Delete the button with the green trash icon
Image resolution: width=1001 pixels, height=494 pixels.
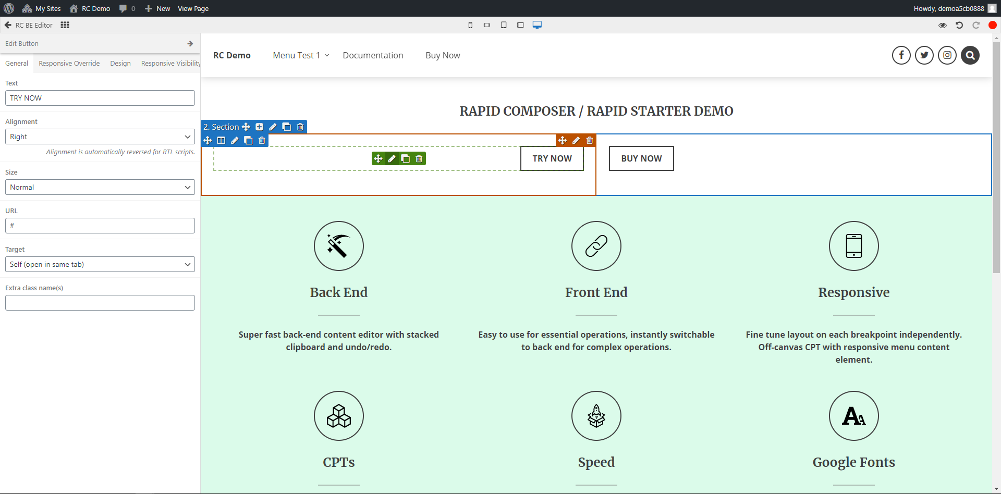click(x=419, y=158)
